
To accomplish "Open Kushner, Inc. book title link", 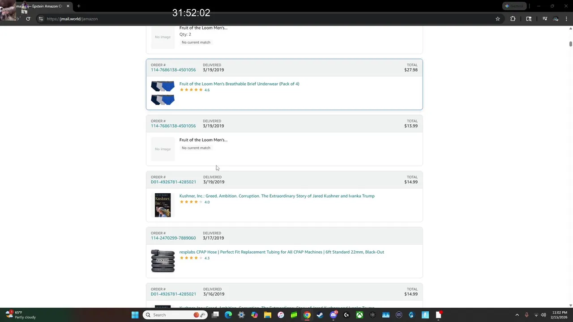I will pyautogui.click(x=277, y=196).
